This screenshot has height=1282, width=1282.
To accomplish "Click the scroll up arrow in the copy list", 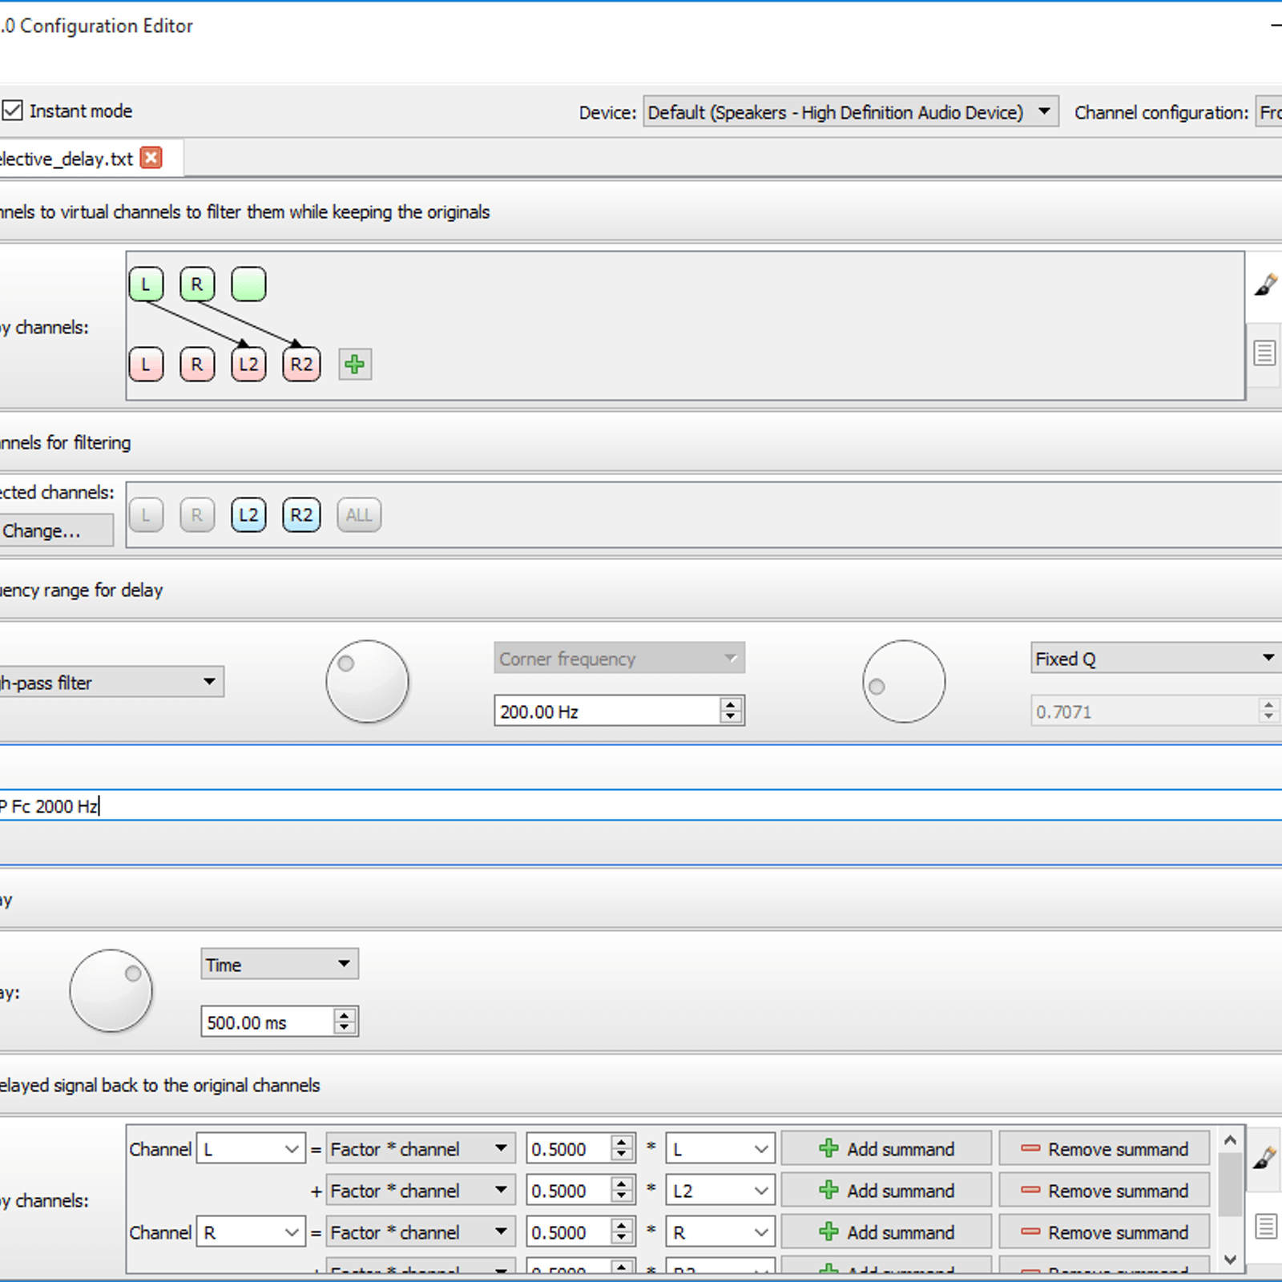I will [1231, 1139].
